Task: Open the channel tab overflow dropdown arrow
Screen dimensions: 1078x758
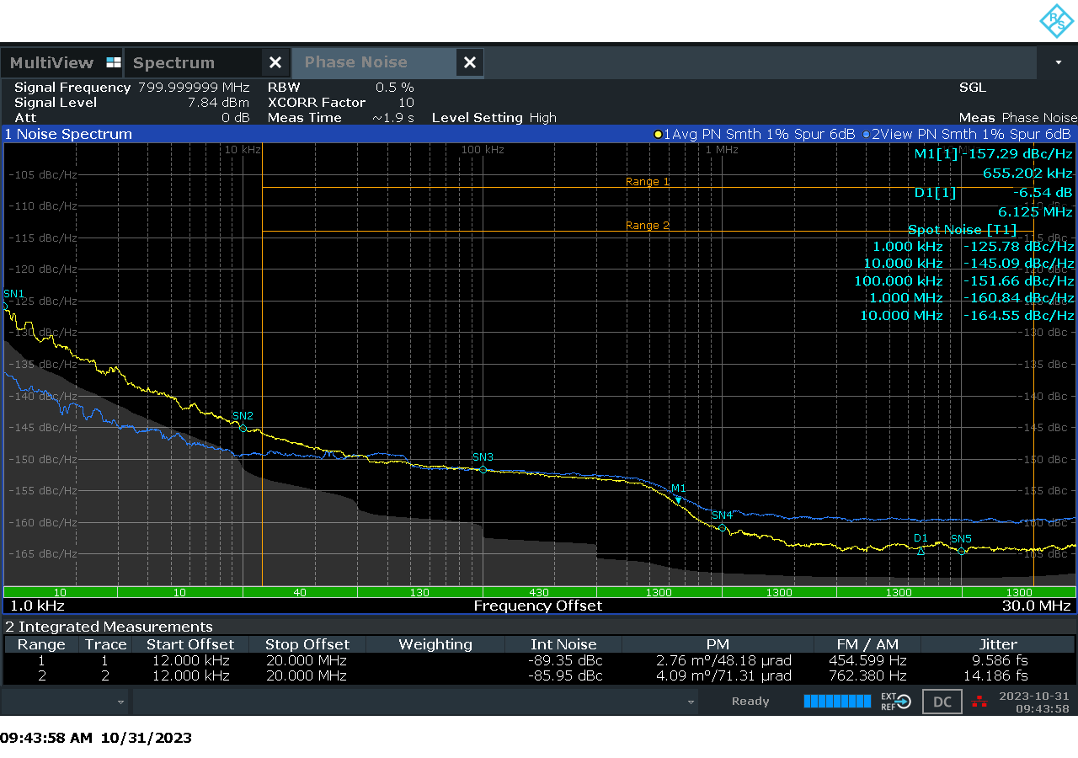Action: 1058,63
